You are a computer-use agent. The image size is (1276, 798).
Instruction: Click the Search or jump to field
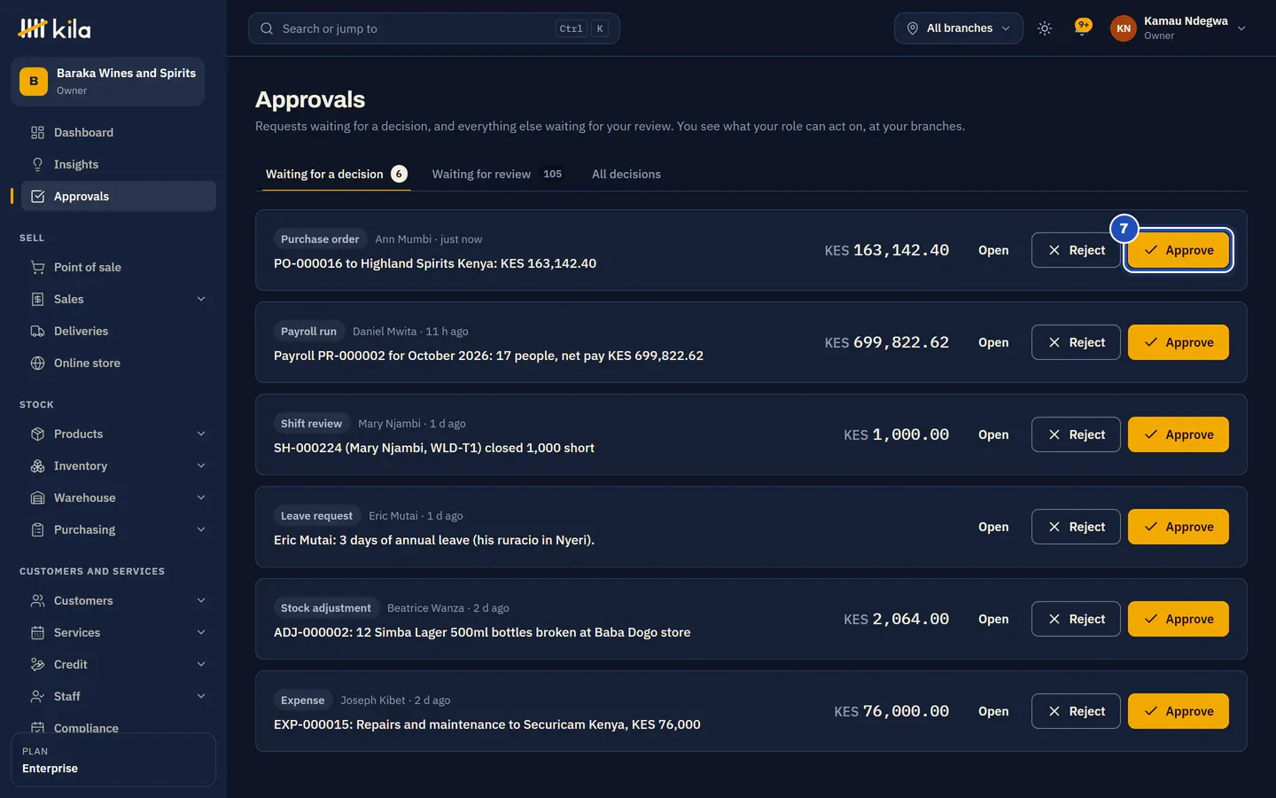pos(434,28)
